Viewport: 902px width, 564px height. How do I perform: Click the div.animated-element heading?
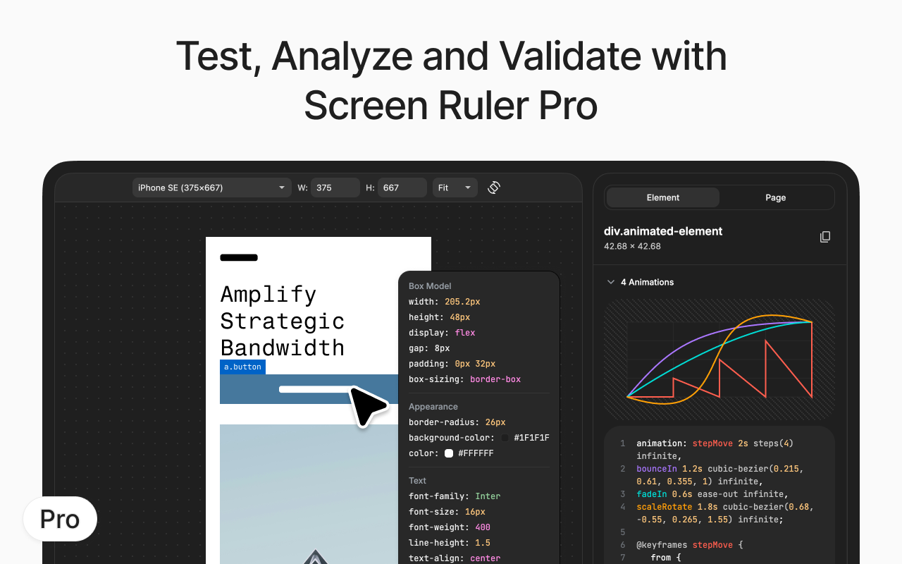[663, 231]
